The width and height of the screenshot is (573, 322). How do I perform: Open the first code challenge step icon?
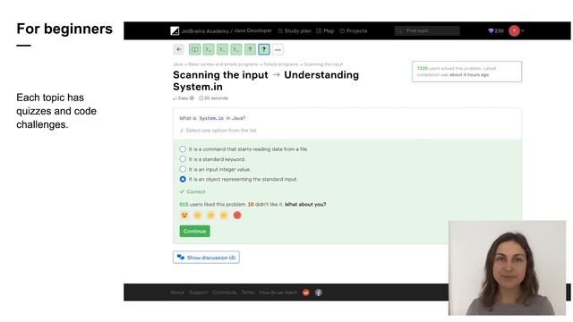(209, 49)
